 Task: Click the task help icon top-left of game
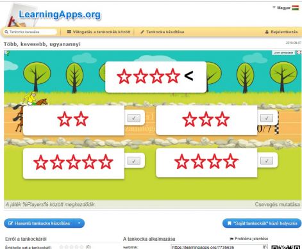pyautogui.click(x=6, y=52)
